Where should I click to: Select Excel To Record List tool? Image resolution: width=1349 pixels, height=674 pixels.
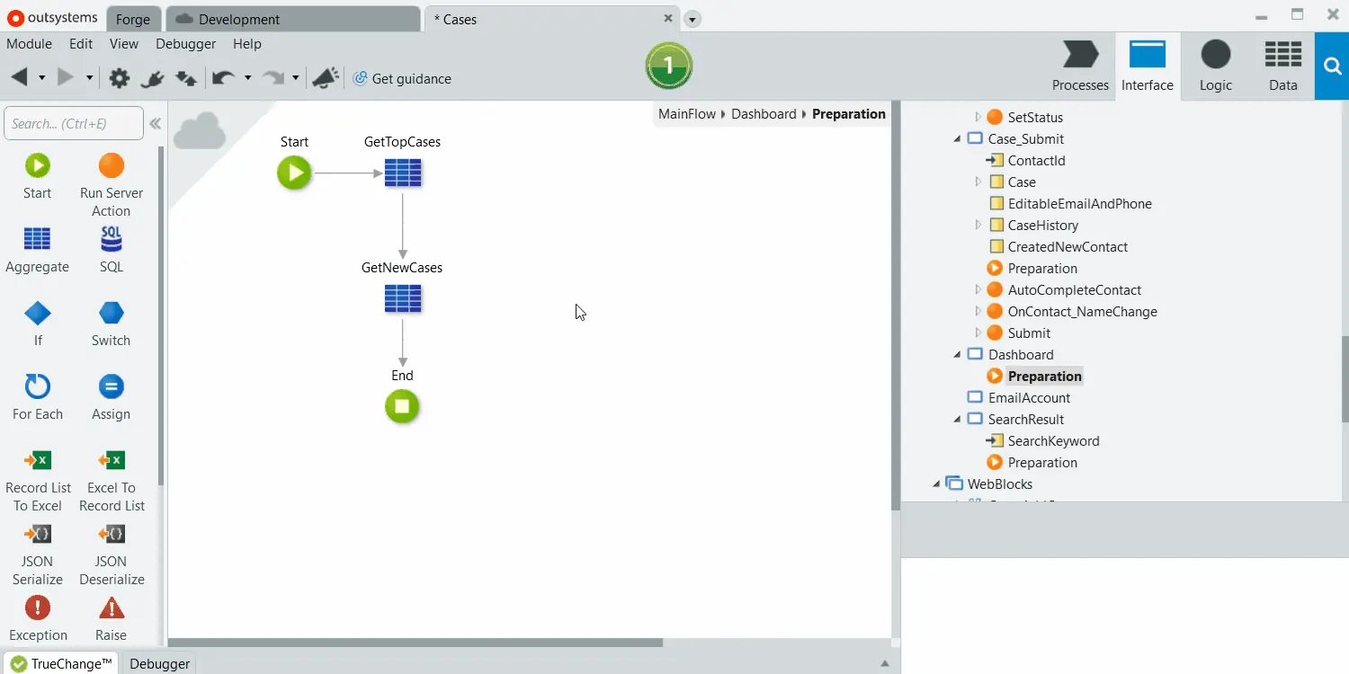pyautogui.click(x=112, y=481)
